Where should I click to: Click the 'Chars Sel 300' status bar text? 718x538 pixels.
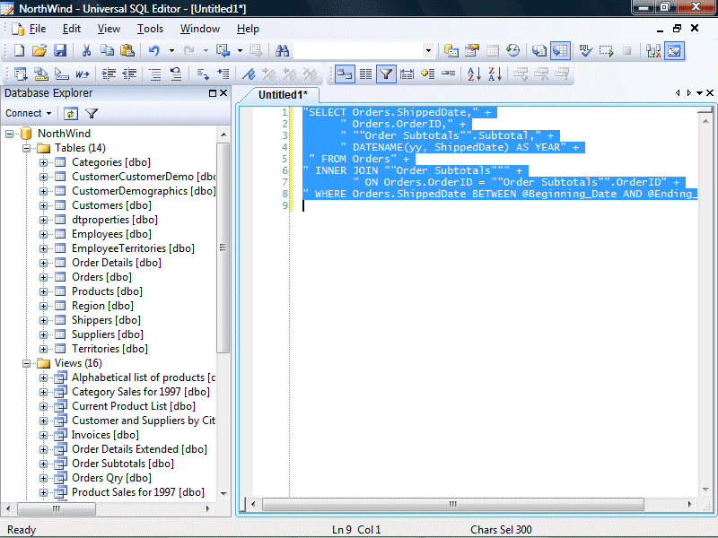click(501, 530)
